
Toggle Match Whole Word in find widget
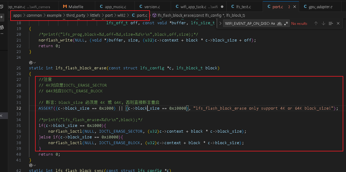279,23
